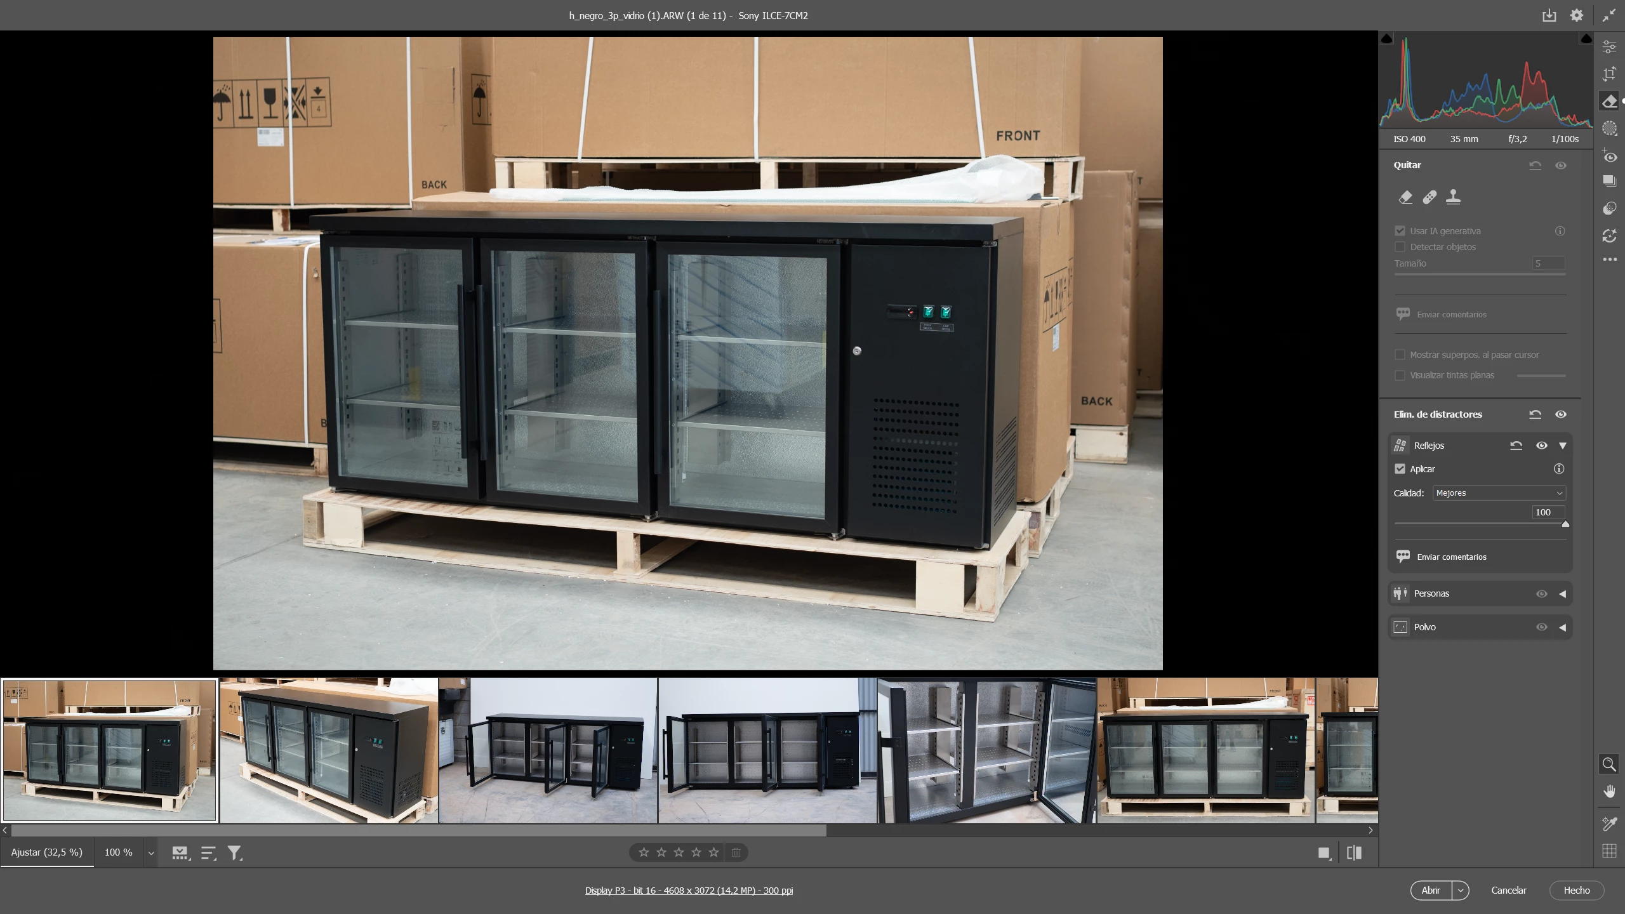
Task: Select the Red Eye removal tool
Action: pyautogui.click(x=1609, y=156)
